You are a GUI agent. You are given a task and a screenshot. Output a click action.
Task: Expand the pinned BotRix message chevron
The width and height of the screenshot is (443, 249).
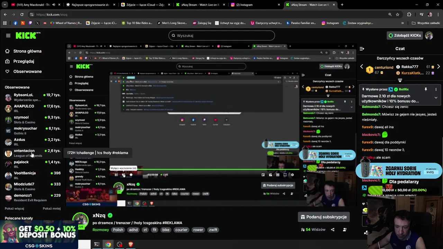436,98
